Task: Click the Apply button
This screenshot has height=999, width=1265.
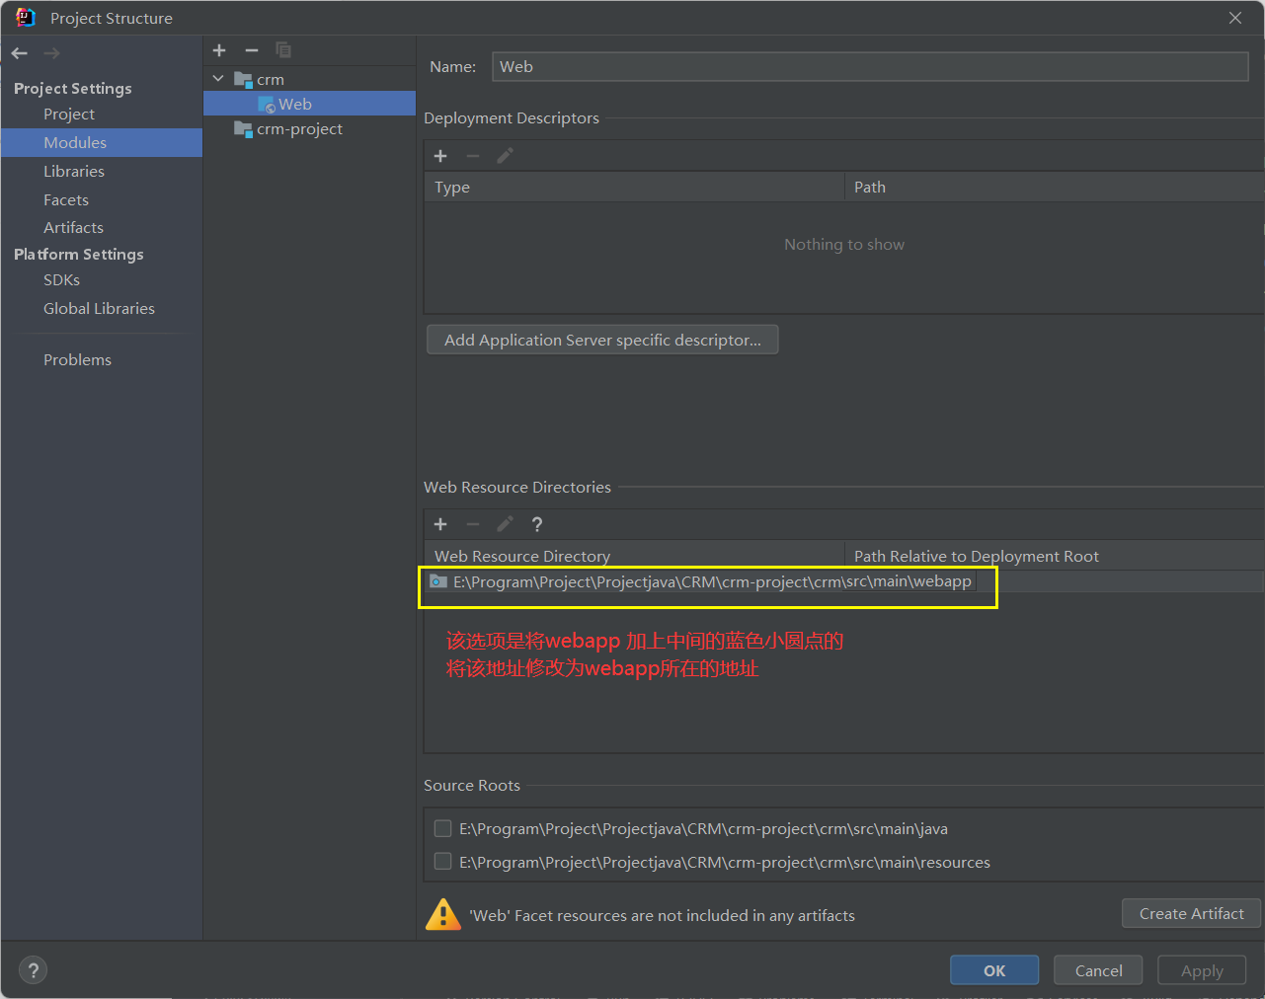Action: 1202,970
